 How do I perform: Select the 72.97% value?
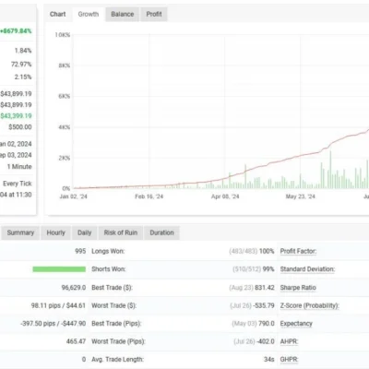[21, 65]
